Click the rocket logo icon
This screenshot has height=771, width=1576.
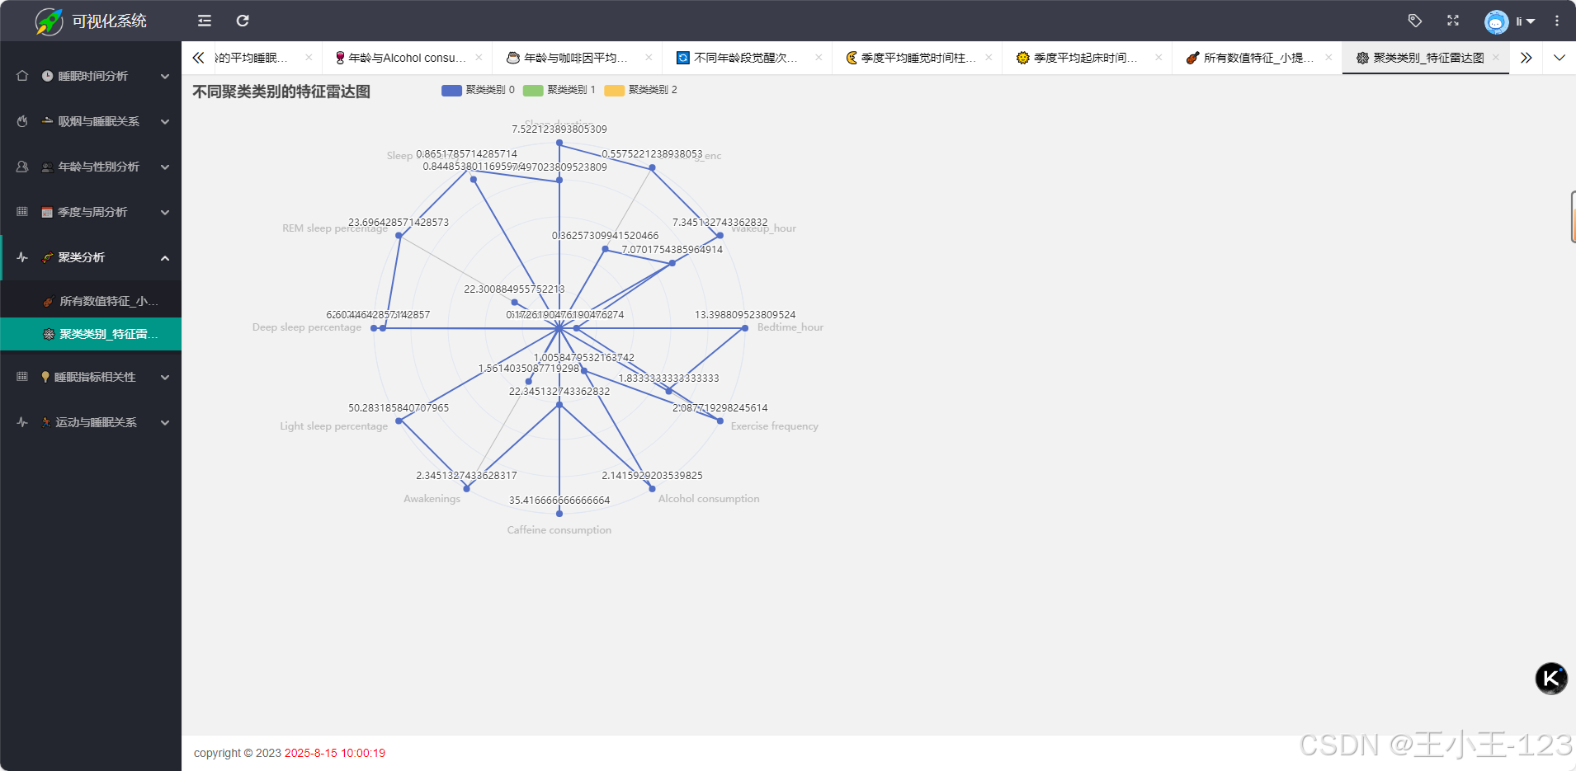pyautogui.click(x=49, y=21)
